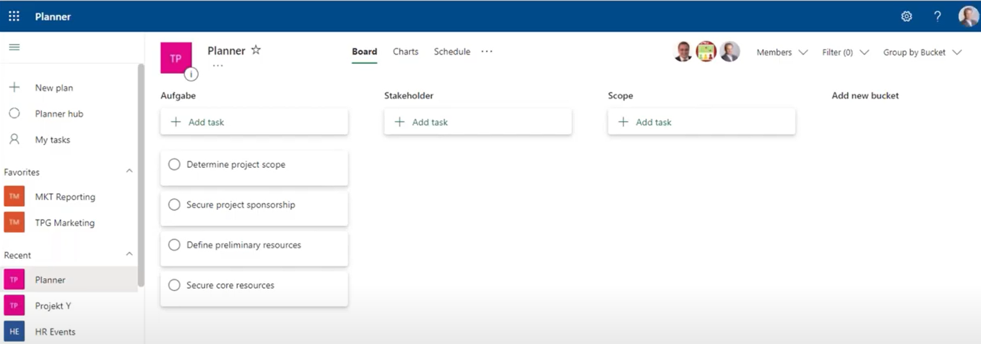This screenshot has width=981, height=344.
Task: Mark 'Secure core resources' as complete
Action: click(x=174, y=285)
